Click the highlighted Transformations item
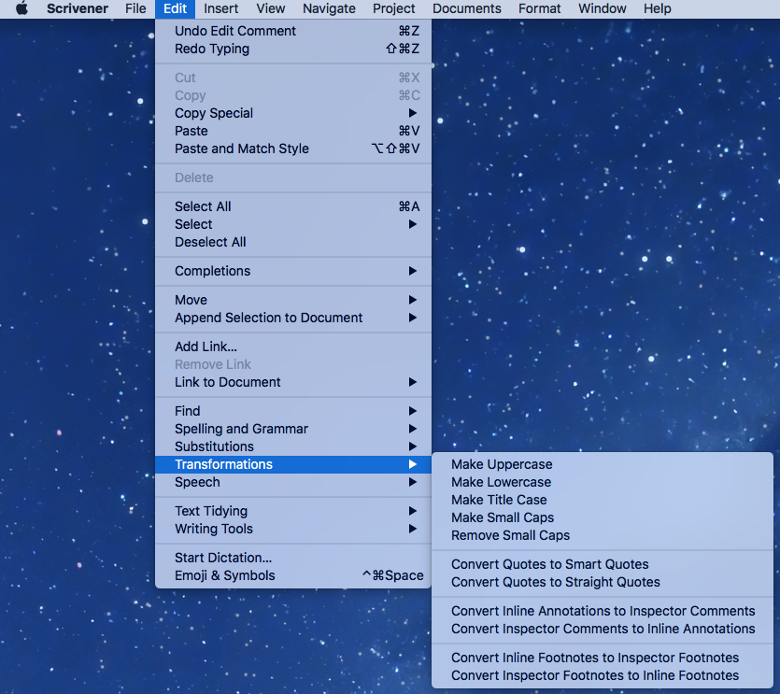Image resolution: width=780 pixels, height=694 pixels. click(x=293, y=464)
